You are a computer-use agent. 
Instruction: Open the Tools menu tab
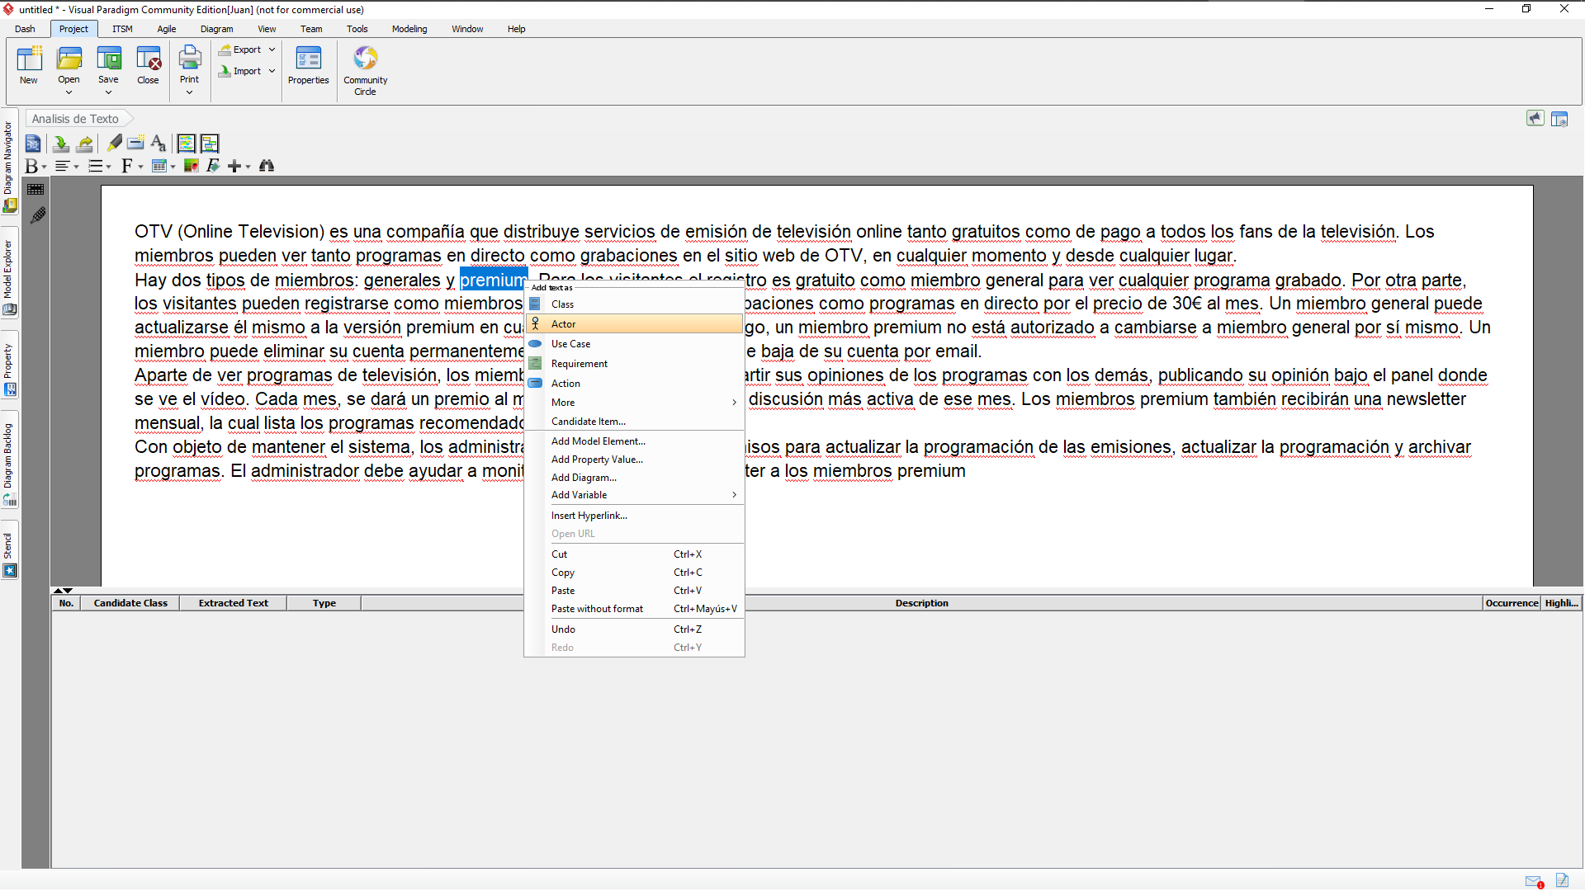[357, 29]
